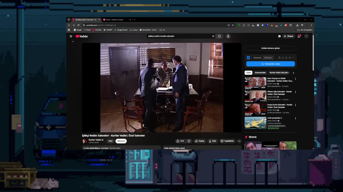Viewport: 343px width, 192px height.
Task: Switch to the Transcript tab
Action: [257, 58]
